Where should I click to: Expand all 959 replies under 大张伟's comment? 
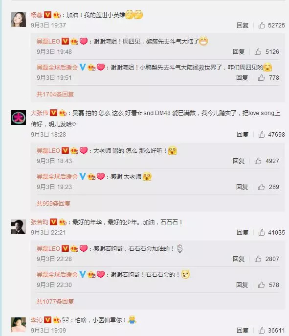click(x=53, y=203)
